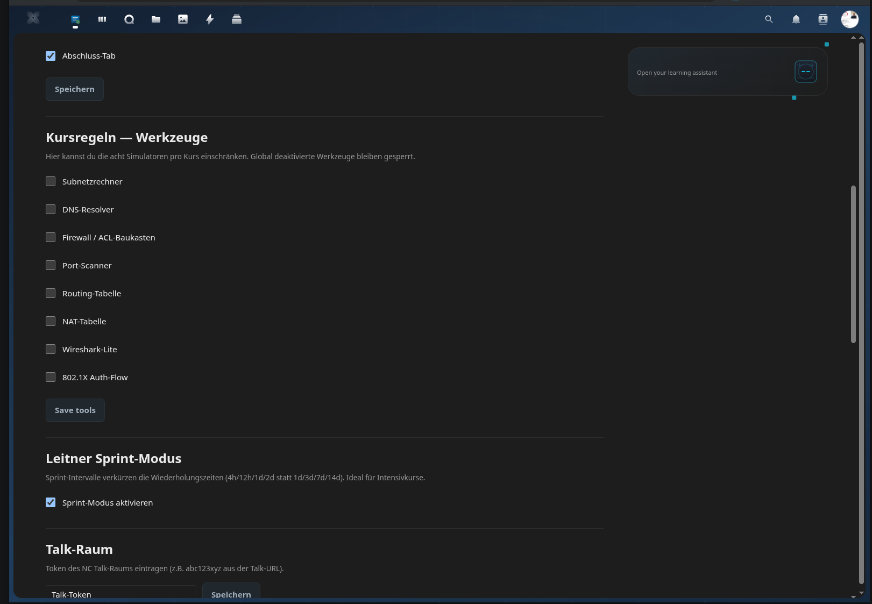Open the learning assistant robot icon
The image size is (872, 604).
click(x=805, y=71)
